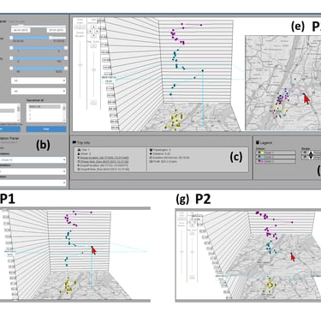Click the Passengers icon in Trip Info
Screen dimensions: 321x311
pos(151,150)
